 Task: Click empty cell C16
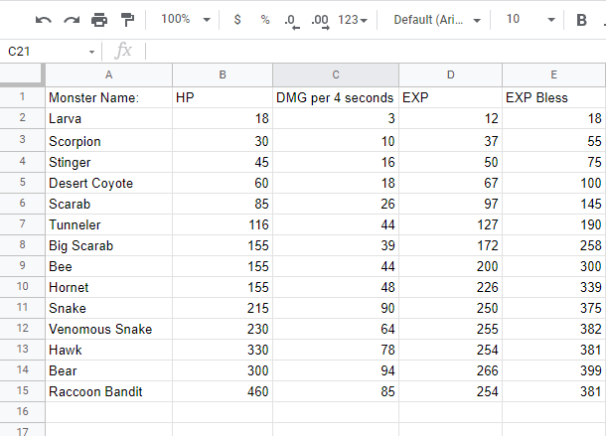(336, 412)
